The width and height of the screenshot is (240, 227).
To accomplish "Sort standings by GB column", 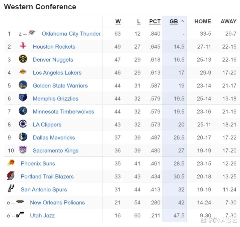I will tap(174, 22).
